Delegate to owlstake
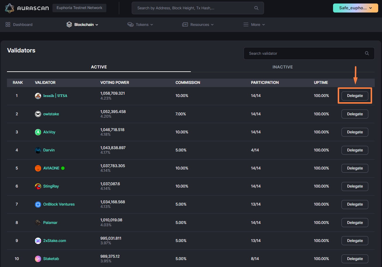Screen dimensions: 382x267 355,114
